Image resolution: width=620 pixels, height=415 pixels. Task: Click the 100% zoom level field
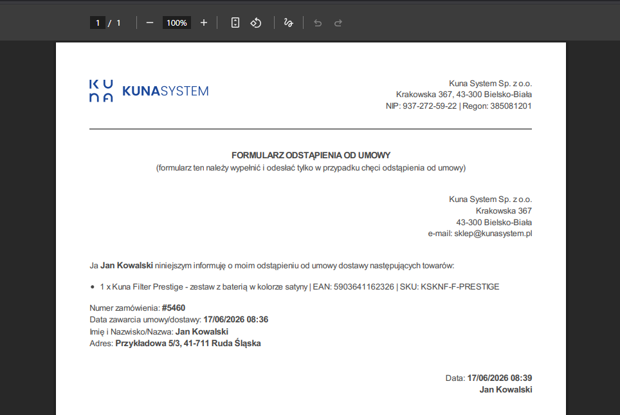pyautogui.click(x=177, y=23)
